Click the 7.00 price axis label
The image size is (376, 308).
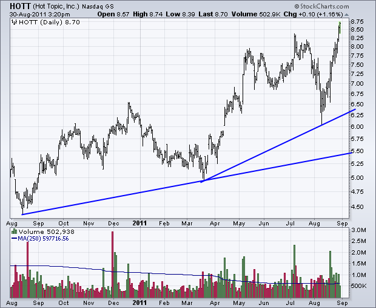(x=357, y=84)
